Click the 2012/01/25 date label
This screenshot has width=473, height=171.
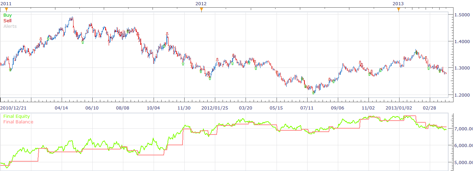point(215,108)
